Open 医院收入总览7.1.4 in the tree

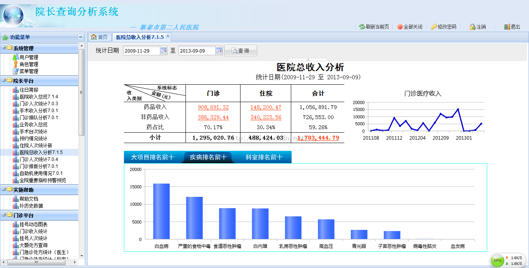pyautogui.click(x=39, y=97)
